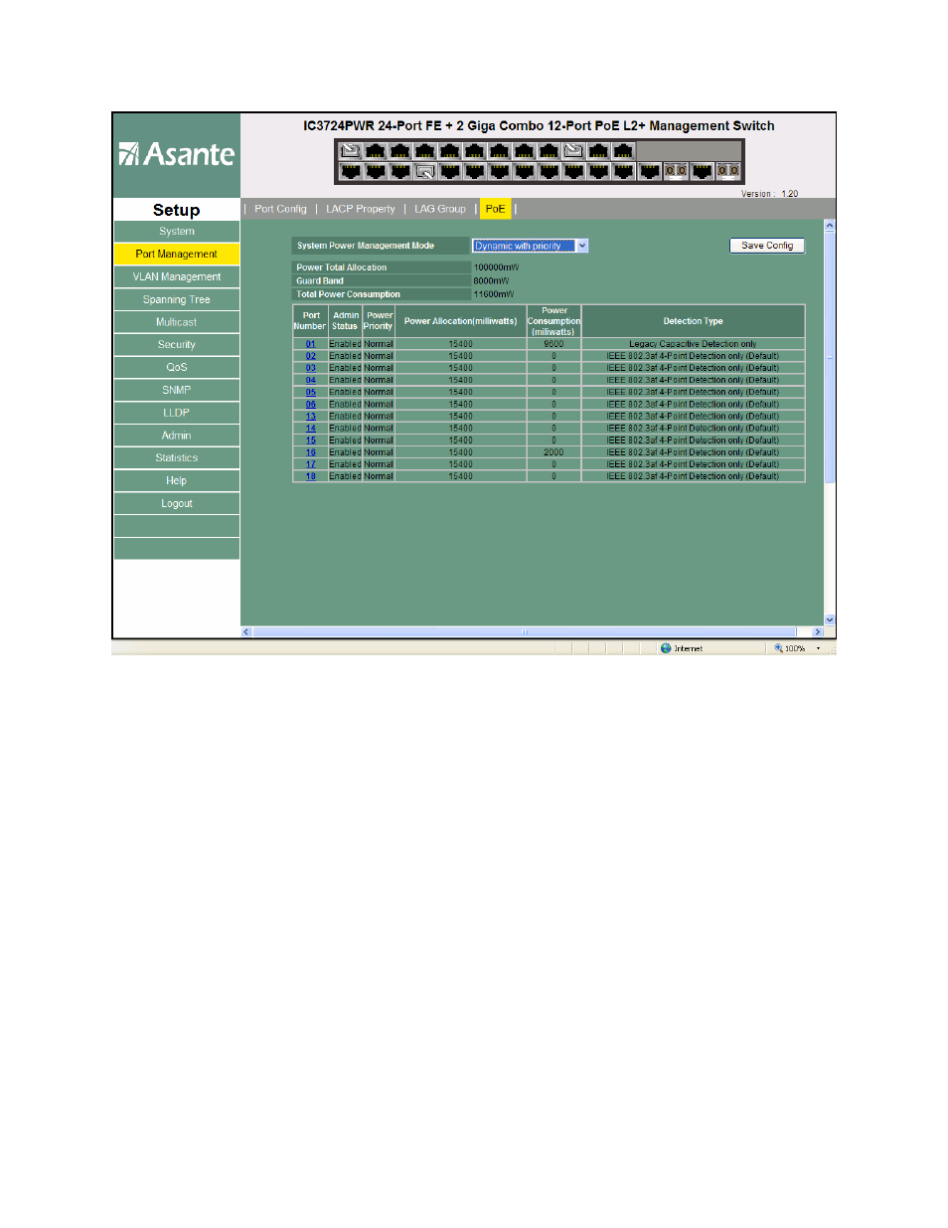The image size is (948, 1228).
Task: Open port 18 link
Action: [x=311, y=476]
